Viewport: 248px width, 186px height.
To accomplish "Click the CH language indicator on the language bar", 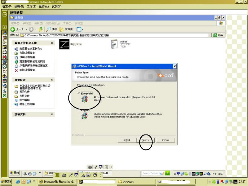I will pos(57,175).
